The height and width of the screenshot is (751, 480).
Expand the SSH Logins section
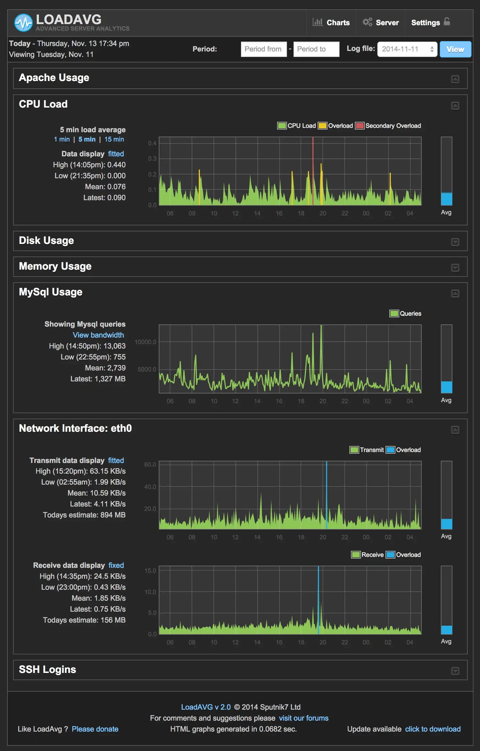(455, 671)
